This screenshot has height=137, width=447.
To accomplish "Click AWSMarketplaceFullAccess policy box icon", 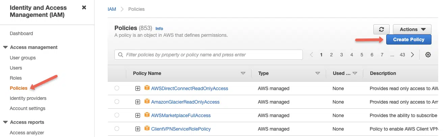I will 147,115.
